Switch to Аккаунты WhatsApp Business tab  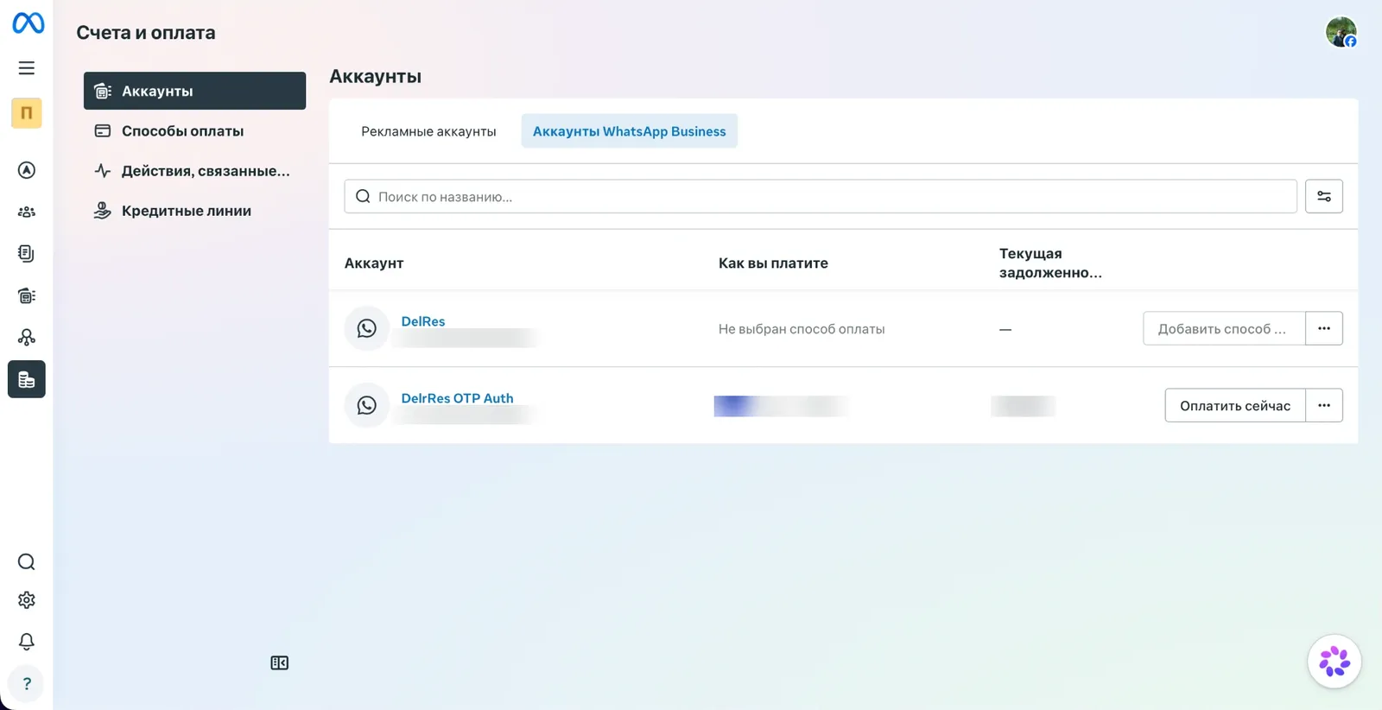629,131
